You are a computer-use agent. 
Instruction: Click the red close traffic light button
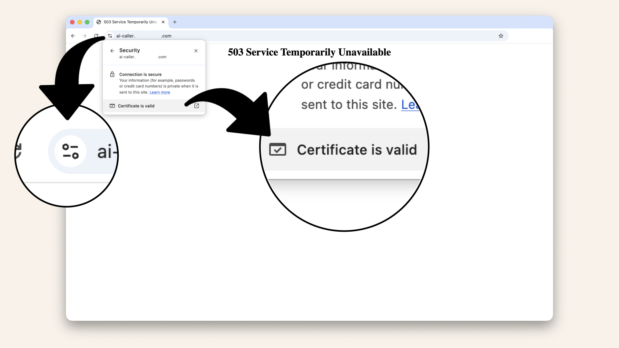[72, 22]
